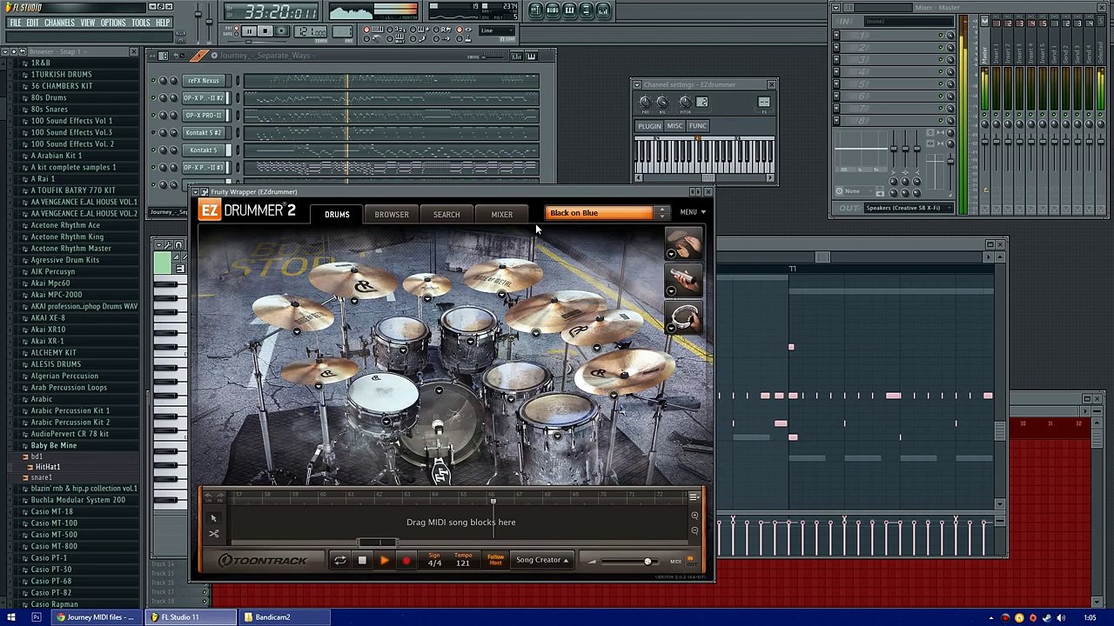Viewport: 1114px width, 626px height.
Task: Open the TOOLS menu
Action: click(x=141, y=23)
